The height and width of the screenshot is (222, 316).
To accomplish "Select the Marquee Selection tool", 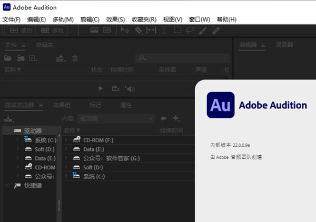I will click(x=177, y=30).
